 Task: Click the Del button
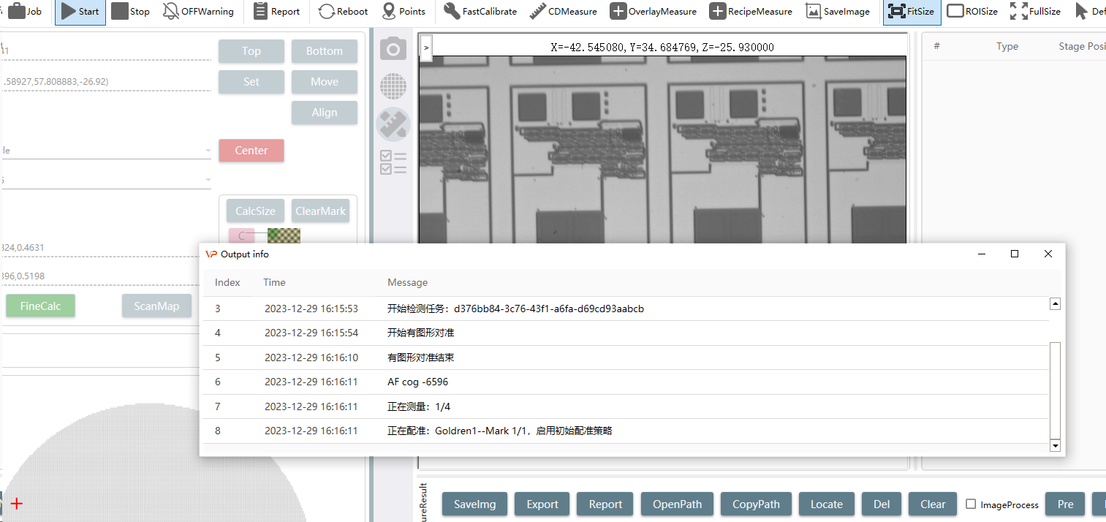[882, 504]
